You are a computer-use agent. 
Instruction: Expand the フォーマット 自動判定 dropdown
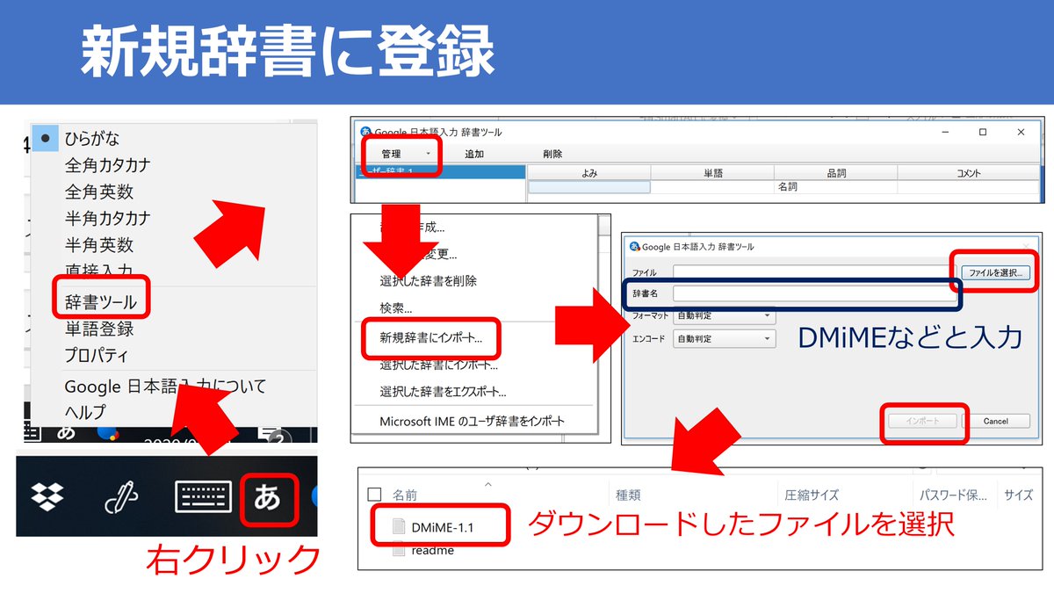[x=724, y=315]
